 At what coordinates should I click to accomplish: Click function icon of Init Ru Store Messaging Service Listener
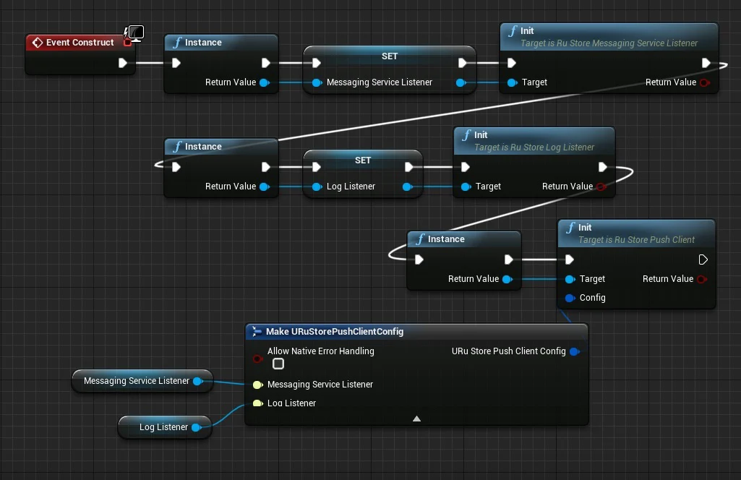coord(513,30)
